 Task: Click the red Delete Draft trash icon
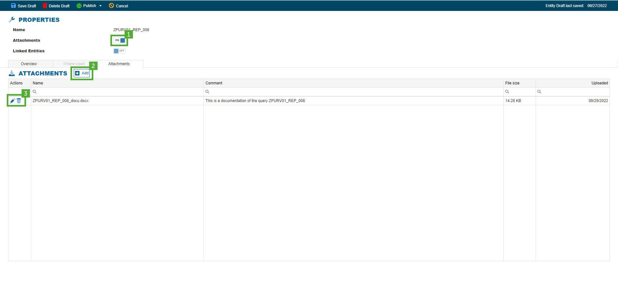point(45,6)
